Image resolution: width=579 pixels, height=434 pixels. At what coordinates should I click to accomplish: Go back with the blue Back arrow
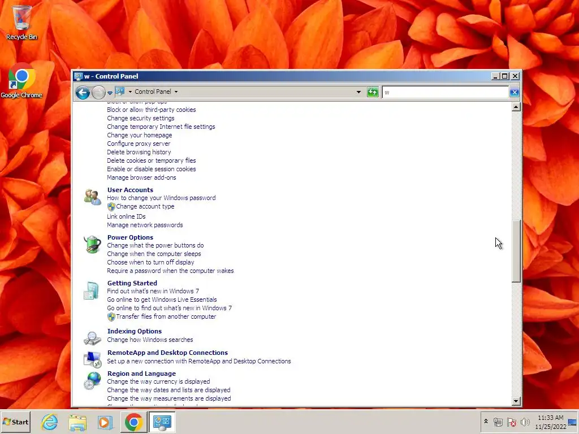click(x=83, y=92)
